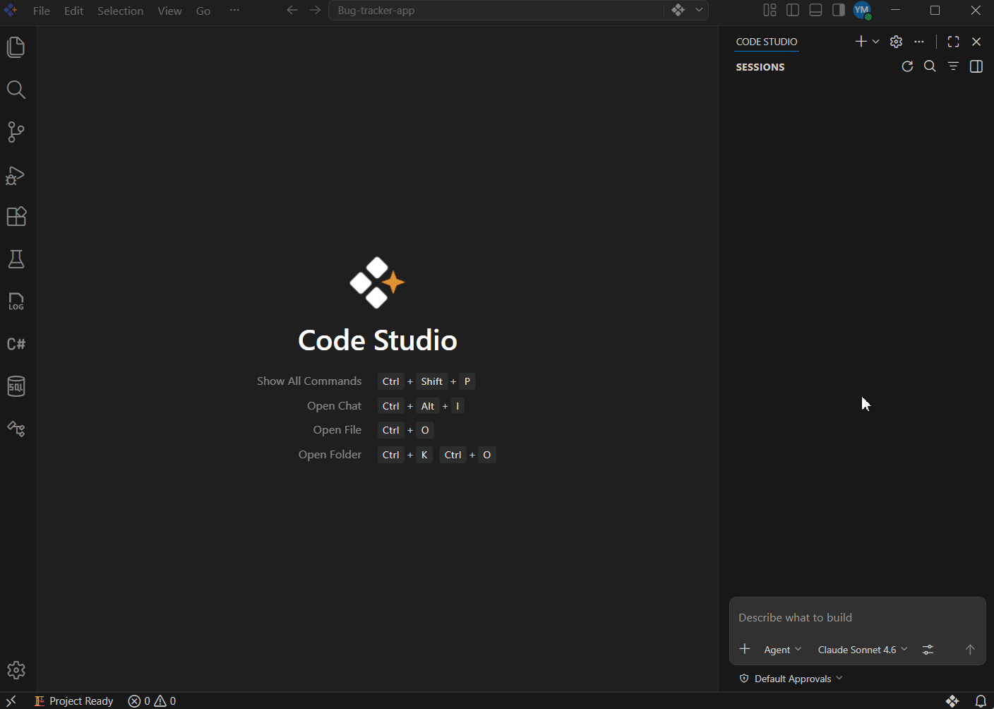Open the C# icon in the activity bar

pyautogui.click(x=16, y=344)
